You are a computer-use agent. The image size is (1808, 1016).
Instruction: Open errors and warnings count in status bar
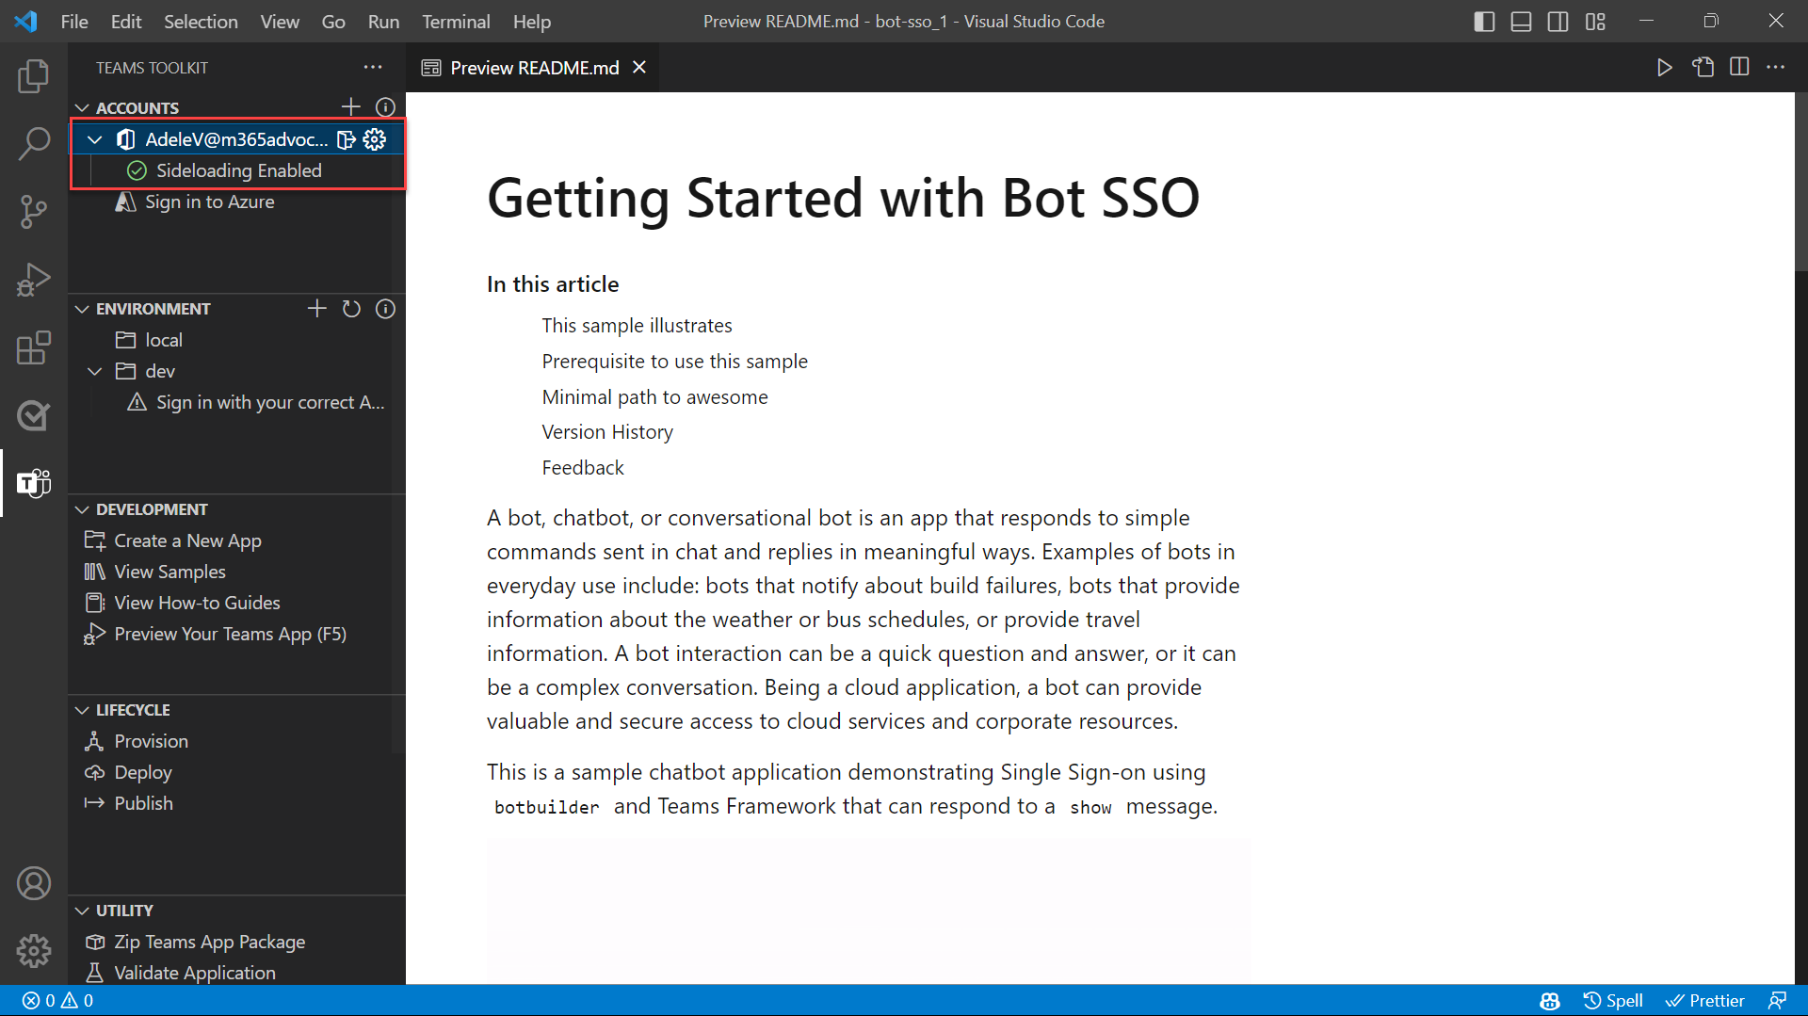pyautogui.click(x=58, y=1000)
